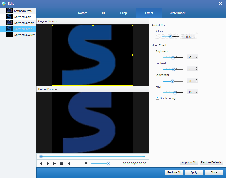Image resolution: width=226 pixels, height=178 pixels.
Task: Choose the Softpedia.mp4 file entry
Action: click(18, 29)
